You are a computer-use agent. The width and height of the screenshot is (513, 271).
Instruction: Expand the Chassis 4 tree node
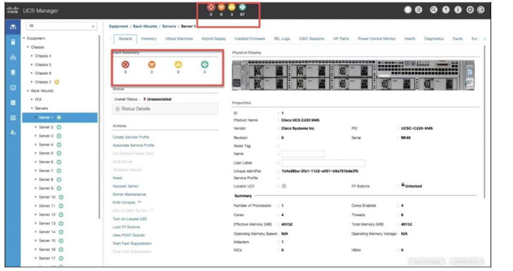(x=32, y=56)
